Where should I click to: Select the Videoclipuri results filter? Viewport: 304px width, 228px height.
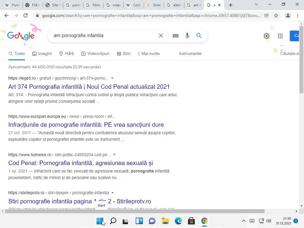[95, 54]
